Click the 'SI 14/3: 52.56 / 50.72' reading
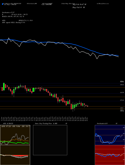This screenshot has height=165, width=125. point(19,14)
